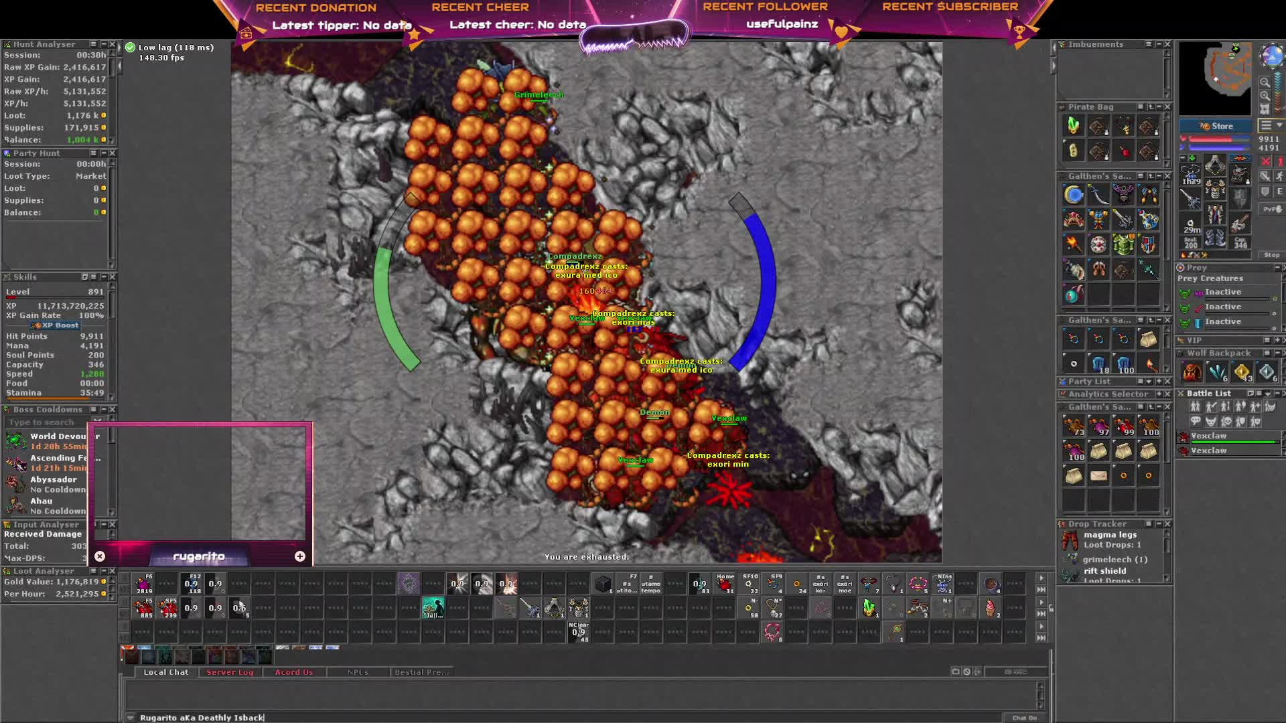The height and width of the screenshot is (723, 1286).
Task: Click the red-blue shield in Galthen's Satchel
Action: coord(1149,244)
